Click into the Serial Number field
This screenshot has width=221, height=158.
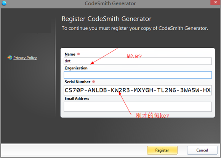tap(138, 90)
